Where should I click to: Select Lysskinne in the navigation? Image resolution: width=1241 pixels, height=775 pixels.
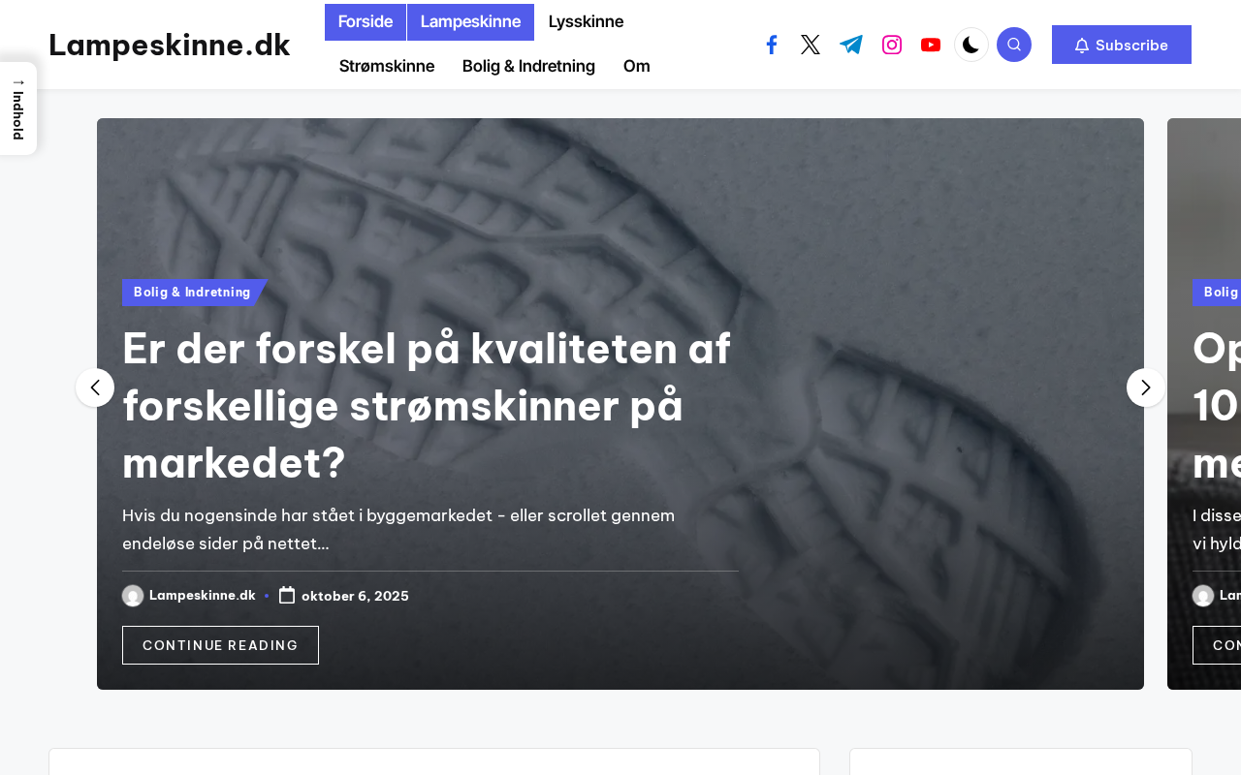[586, 22]
